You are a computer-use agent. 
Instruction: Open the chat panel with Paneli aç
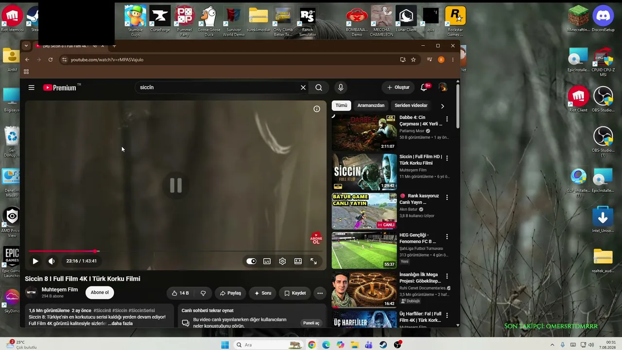coord(311,323)
